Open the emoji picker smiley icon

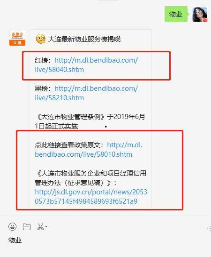pyautogui.click(x=12, y=227)
